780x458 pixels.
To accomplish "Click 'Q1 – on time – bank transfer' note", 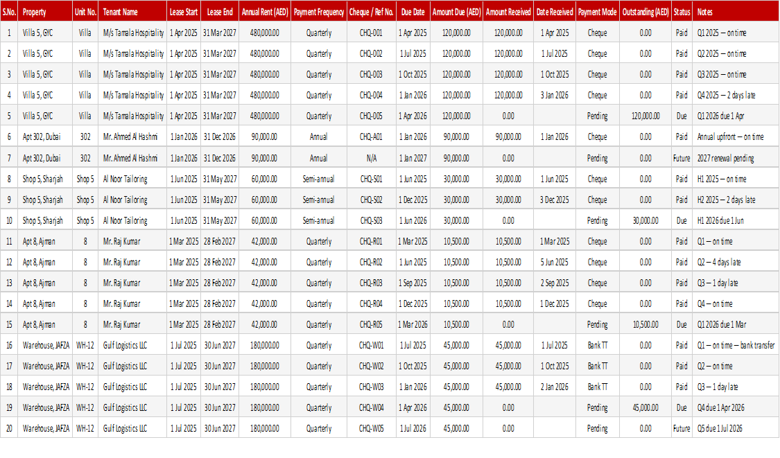I will click(735, 345).
